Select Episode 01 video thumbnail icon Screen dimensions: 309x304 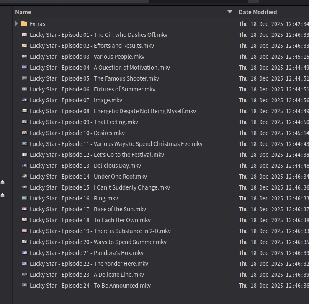point(24,35)
